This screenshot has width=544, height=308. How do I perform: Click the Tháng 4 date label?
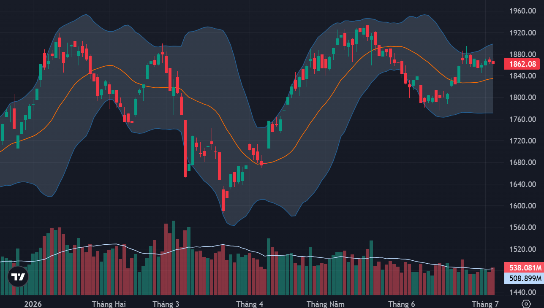pyautogui.click(x=250, y=304)
